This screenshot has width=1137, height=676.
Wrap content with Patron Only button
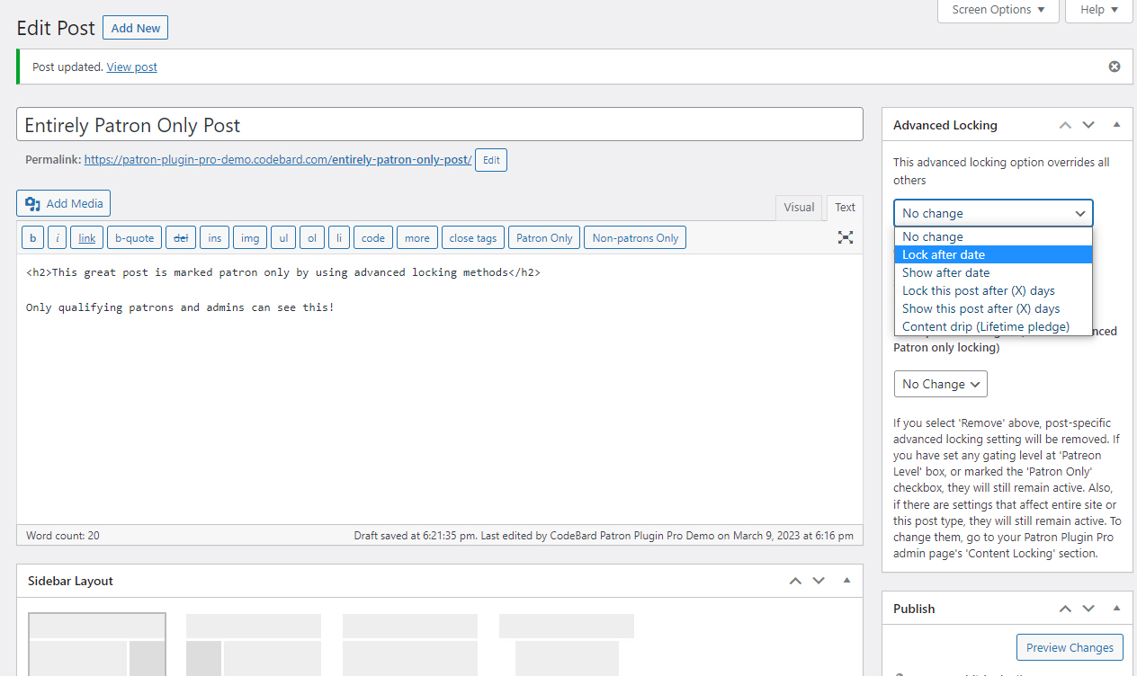click(544, 238)
